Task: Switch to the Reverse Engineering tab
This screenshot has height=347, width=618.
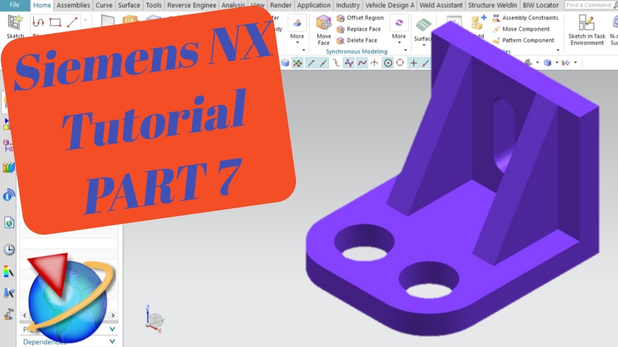Action: pos(192,5)
